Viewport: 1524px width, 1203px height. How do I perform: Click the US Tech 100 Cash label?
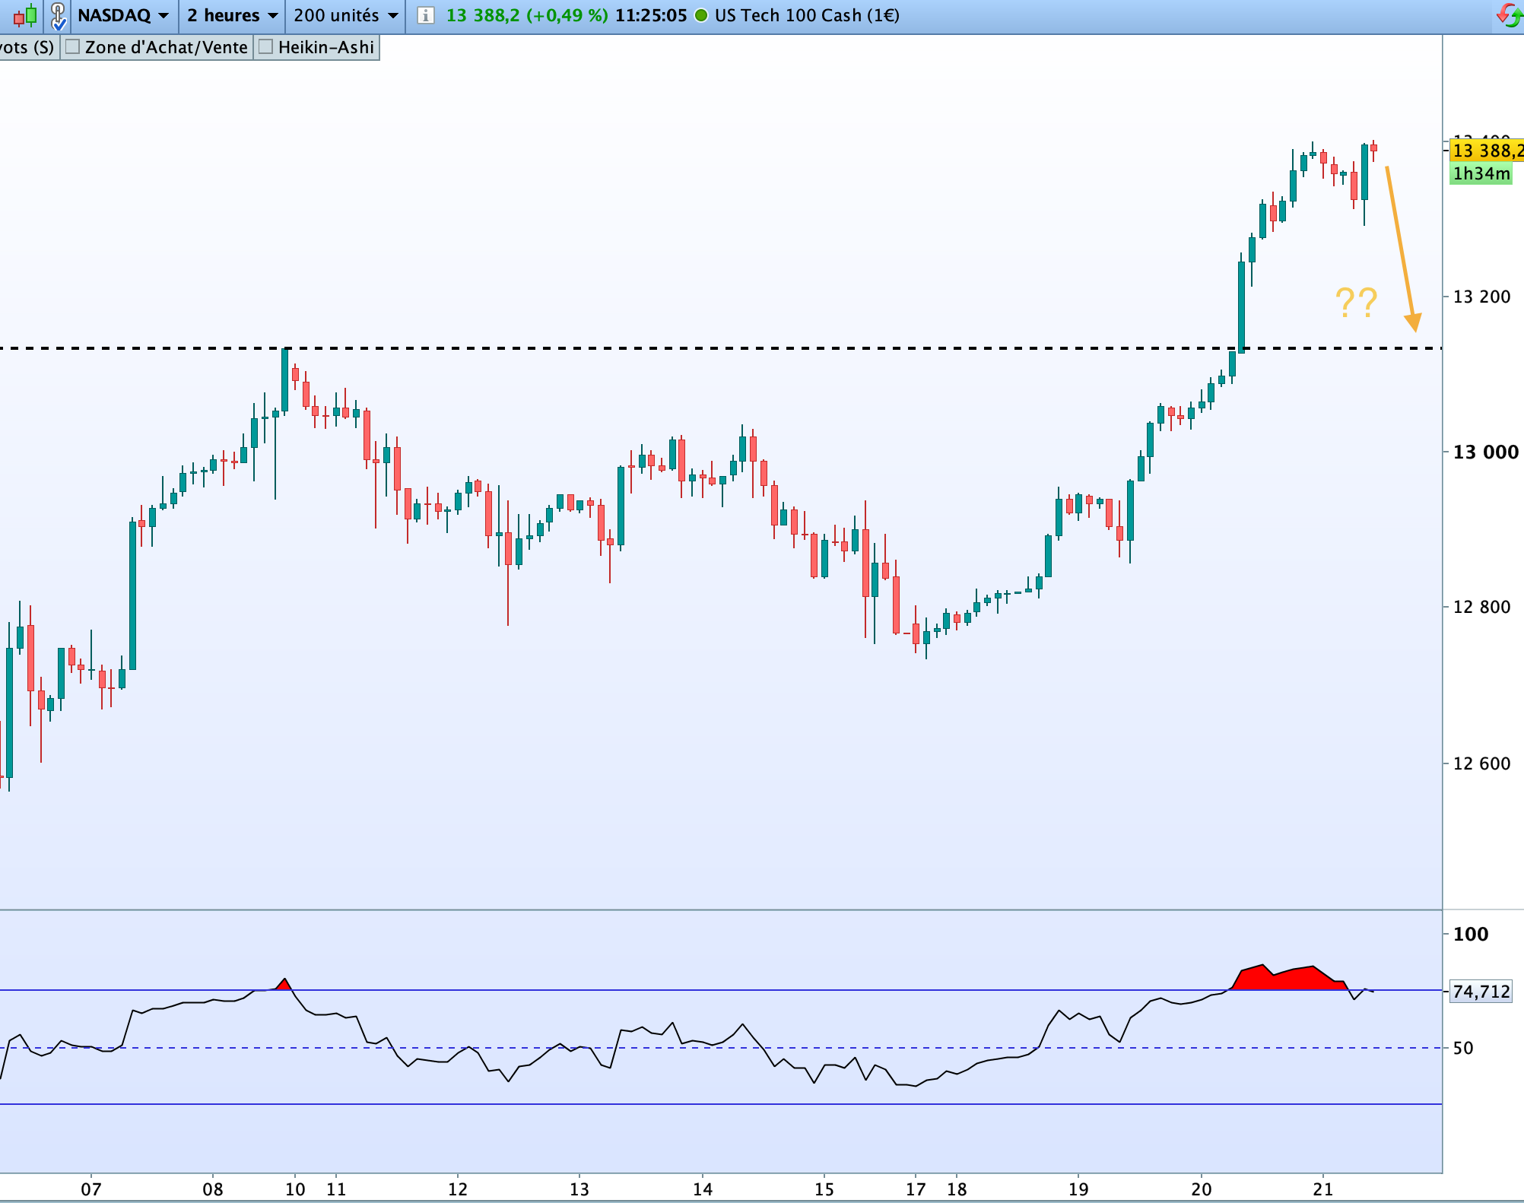click(x=806, y=15)
